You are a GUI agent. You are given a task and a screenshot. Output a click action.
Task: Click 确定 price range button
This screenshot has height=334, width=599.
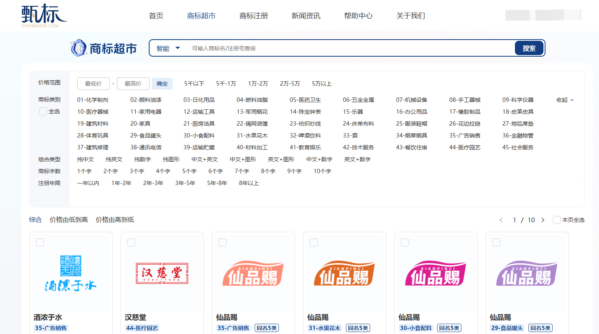[x=162, y=84]
